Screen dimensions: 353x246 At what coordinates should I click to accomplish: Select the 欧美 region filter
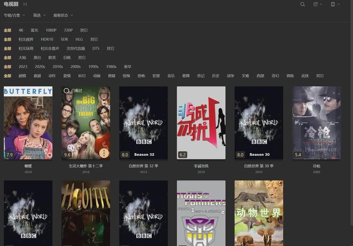coord(52,58)
